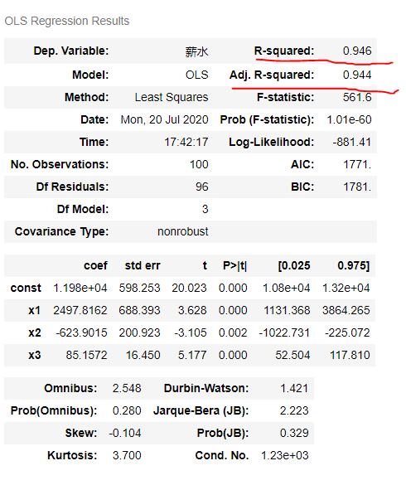Viewport: 406px width, 490px height.
Task: Select the x1 std err 688.393
Action: (x=139, y=310)
